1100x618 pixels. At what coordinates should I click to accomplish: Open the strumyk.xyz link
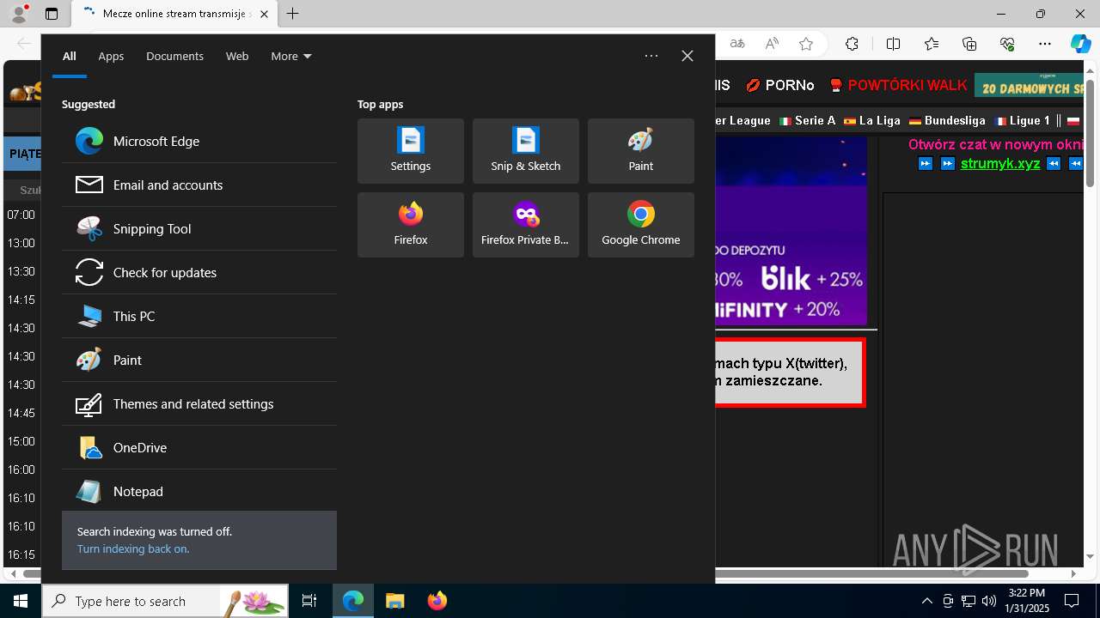pos(1000,163)
